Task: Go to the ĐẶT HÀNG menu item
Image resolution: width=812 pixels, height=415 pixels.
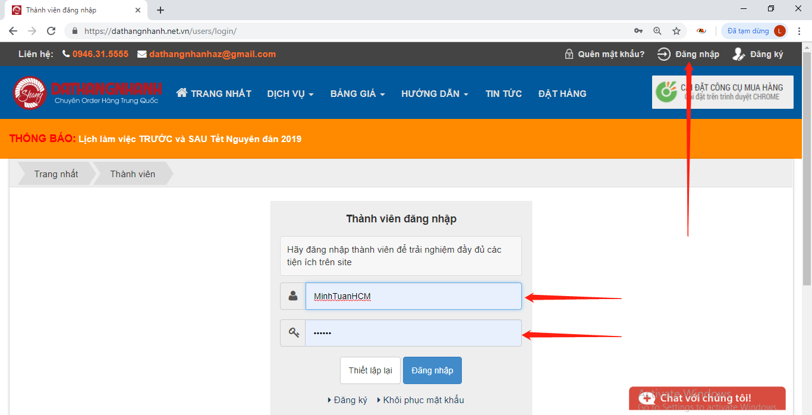Action: [562, 94]
